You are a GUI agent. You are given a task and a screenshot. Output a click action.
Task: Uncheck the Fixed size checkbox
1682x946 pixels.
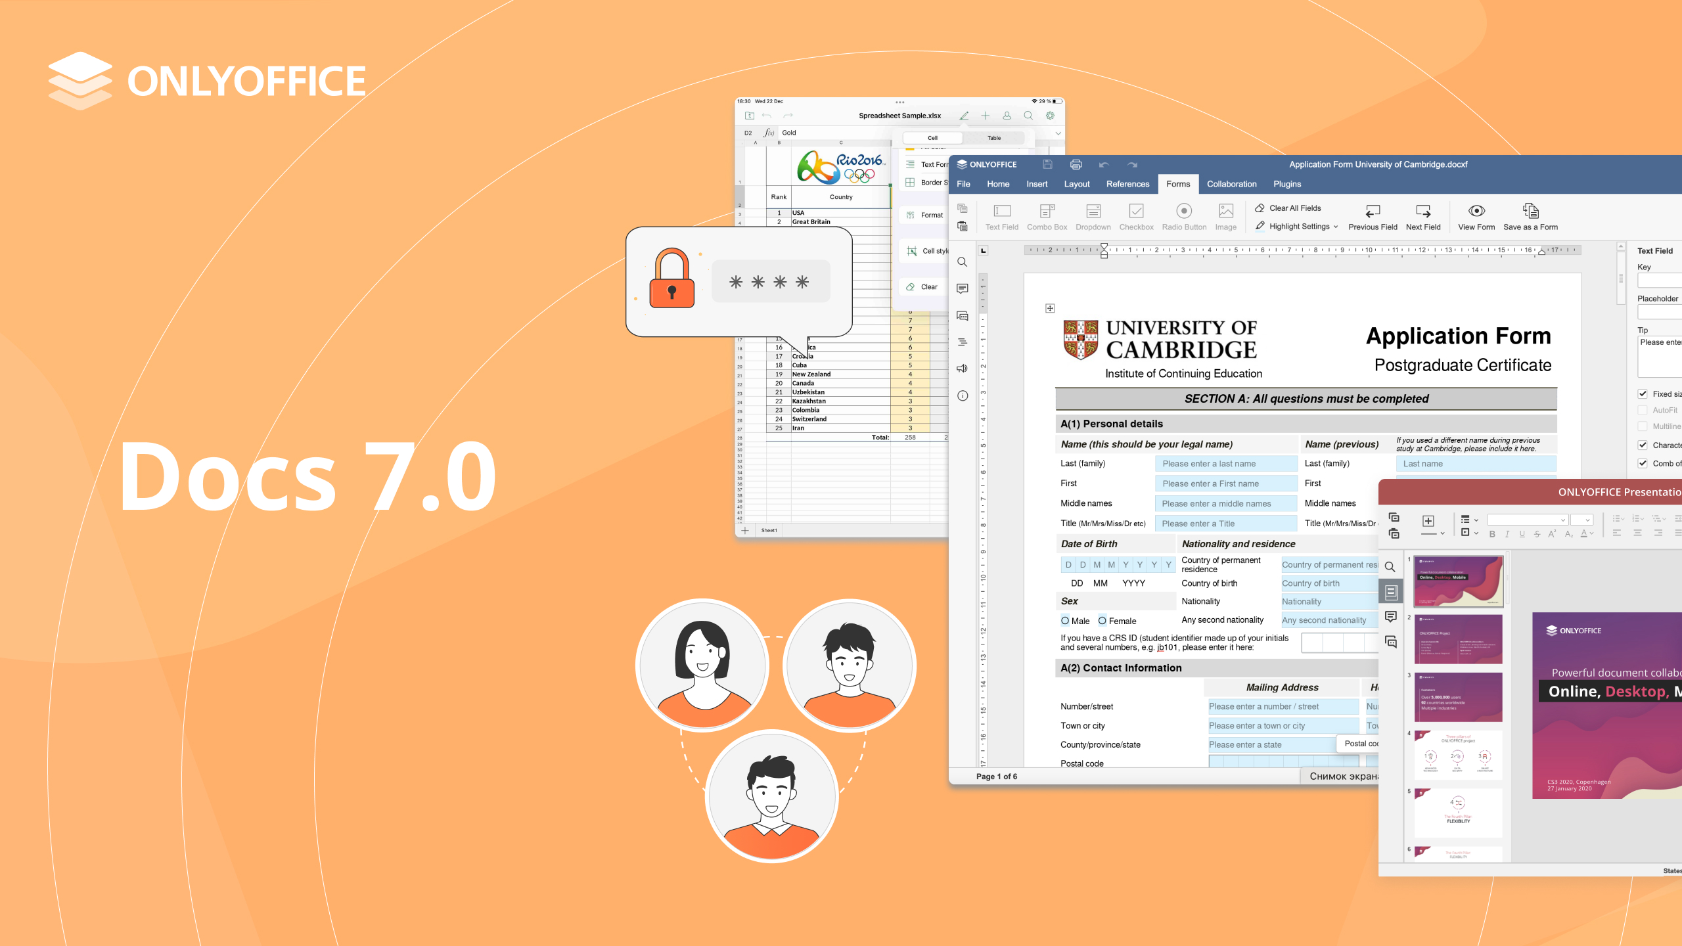click(x=1643, y=394)
